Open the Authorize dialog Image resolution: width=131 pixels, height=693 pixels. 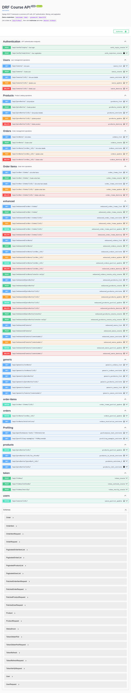point(121,31)
